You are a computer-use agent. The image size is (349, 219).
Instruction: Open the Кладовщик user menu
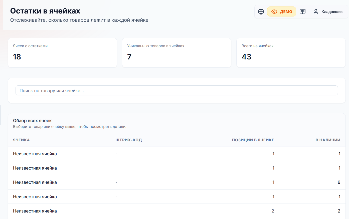click(328, 12)
